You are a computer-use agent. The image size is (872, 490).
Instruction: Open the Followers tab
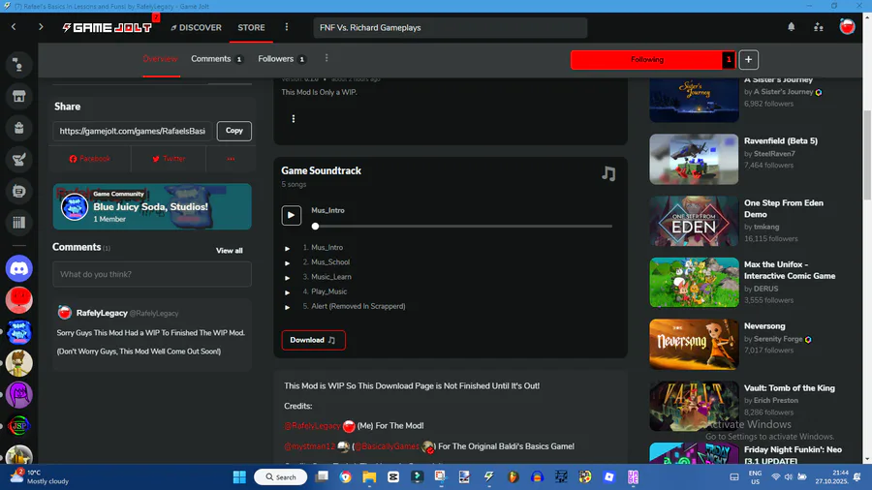point(282,59)
